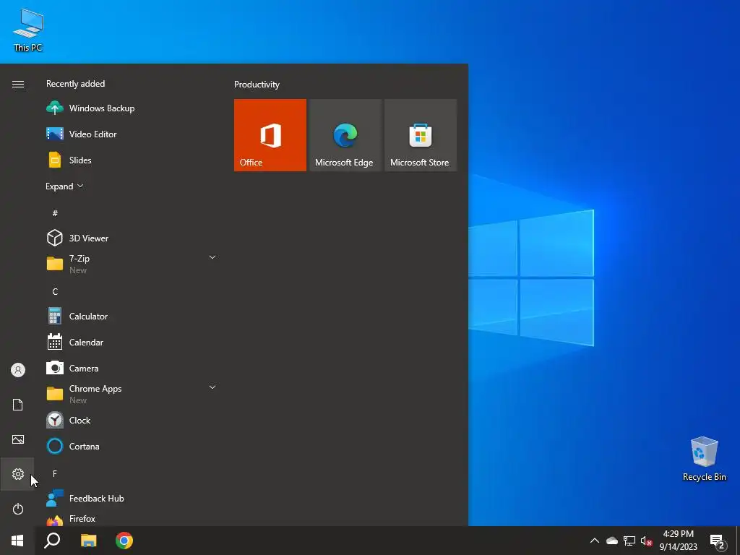Viewport: 740px width, 555px height.
Task: Open Documents from the Start sidebar
Action: pyautogui.click(x=17, y=405)
